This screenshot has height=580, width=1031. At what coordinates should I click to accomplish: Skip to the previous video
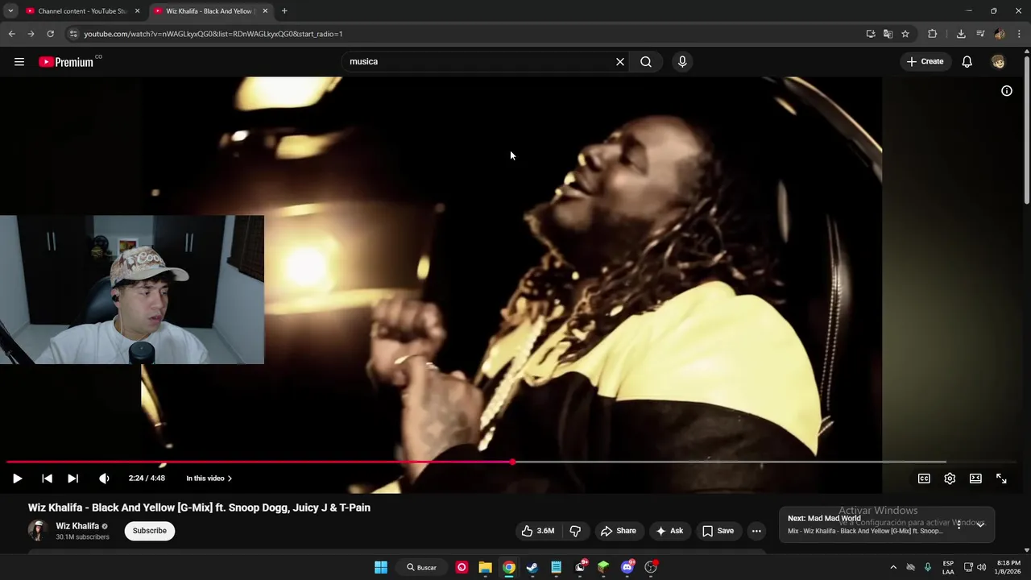[x=47, y=478]
